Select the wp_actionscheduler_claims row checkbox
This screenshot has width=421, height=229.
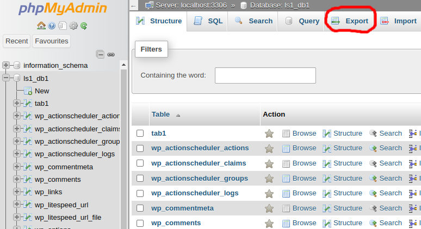tap(140, 163)
